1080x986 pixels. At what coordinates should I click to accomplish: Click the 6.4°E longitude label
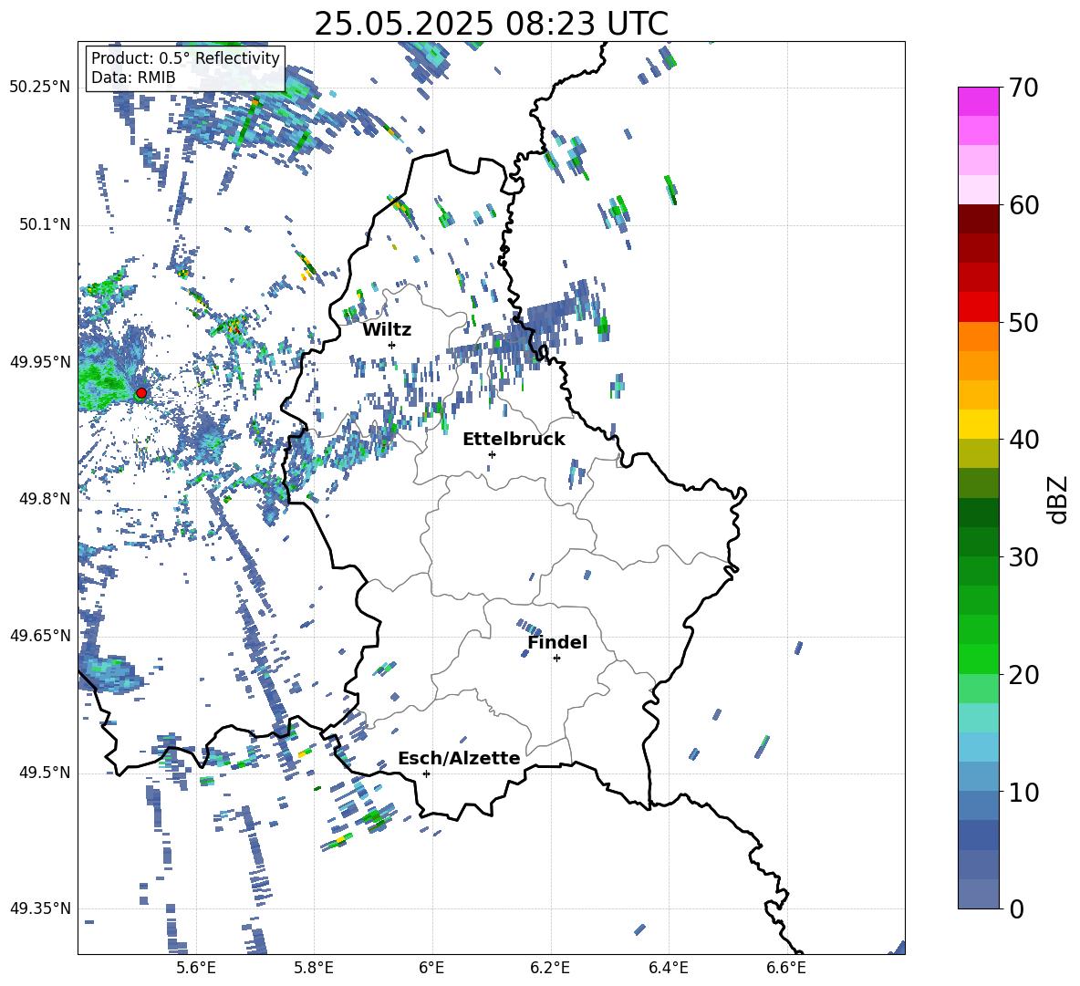click(668, 968)
